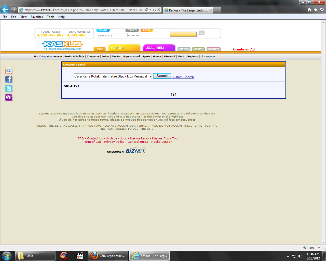Click the LOGIN button
326x261 pixels.
pyautogui.click(x=146, y=30)
